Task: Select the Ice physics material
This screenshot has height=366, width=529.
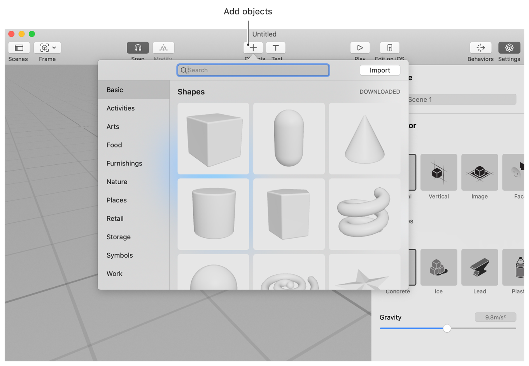Action: point(439,267)
